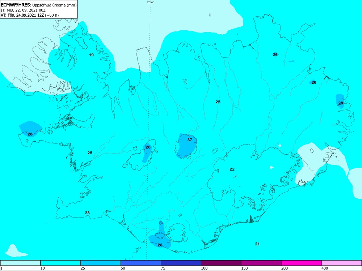Click the light pink 400+ mm legend swatch

(342, 263)
